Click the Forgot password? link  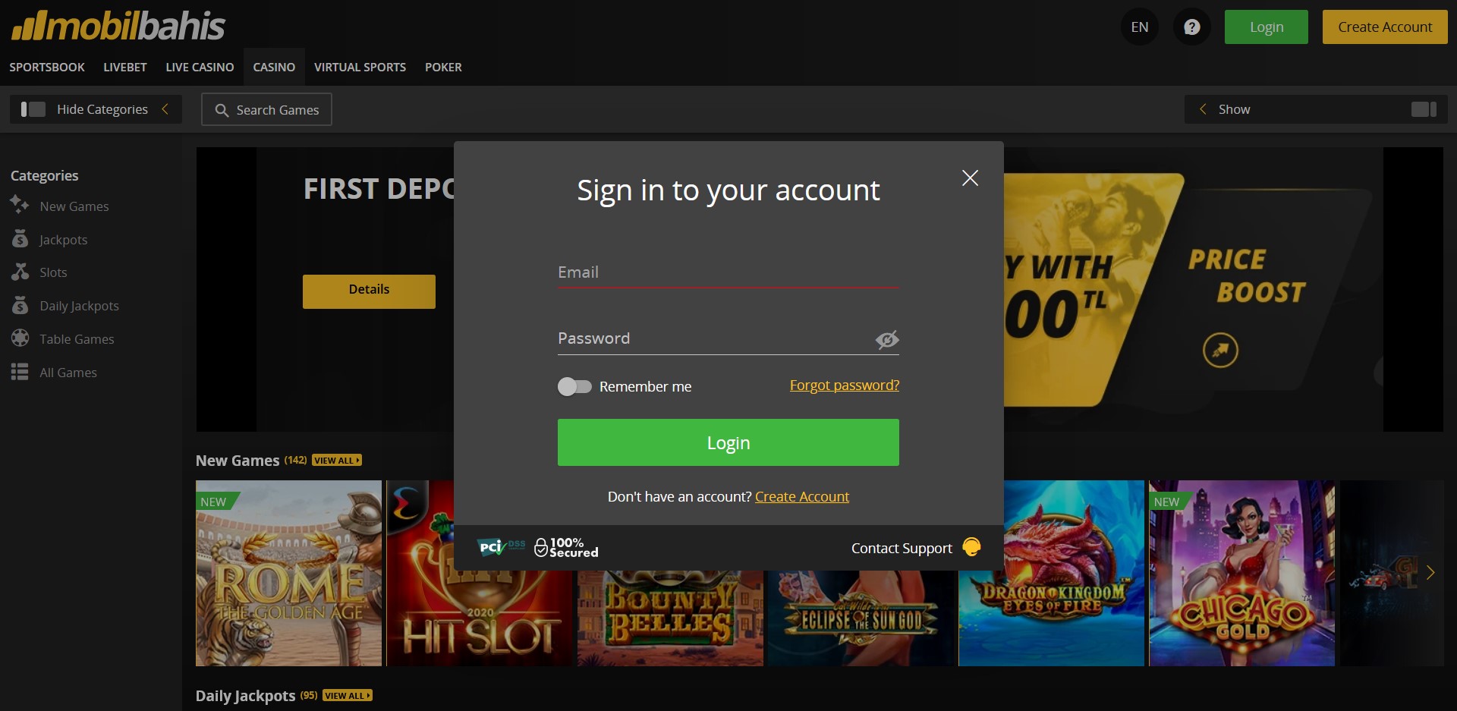point(844,385)
